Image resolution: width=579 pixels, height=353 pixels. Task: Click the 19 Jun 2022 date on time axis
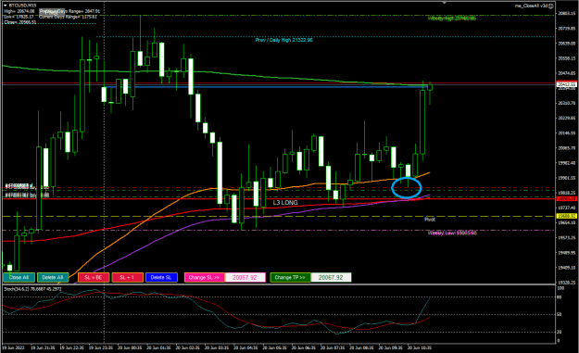pyautogui.click(x=13, y=347)
